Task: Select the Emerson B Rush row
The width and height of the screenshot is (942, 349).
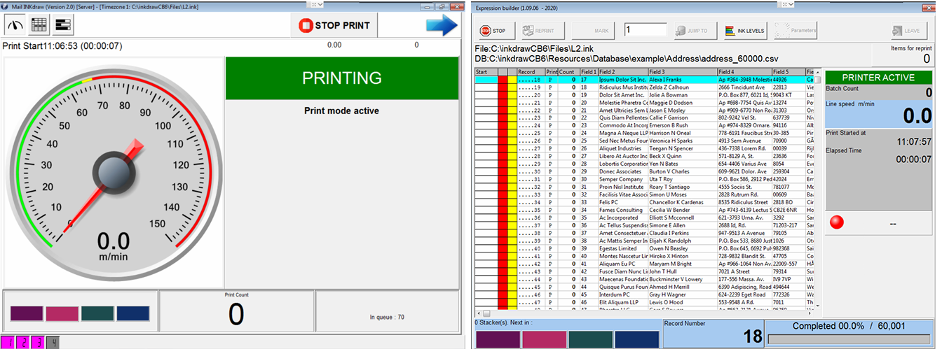Action: click(644, 125)
